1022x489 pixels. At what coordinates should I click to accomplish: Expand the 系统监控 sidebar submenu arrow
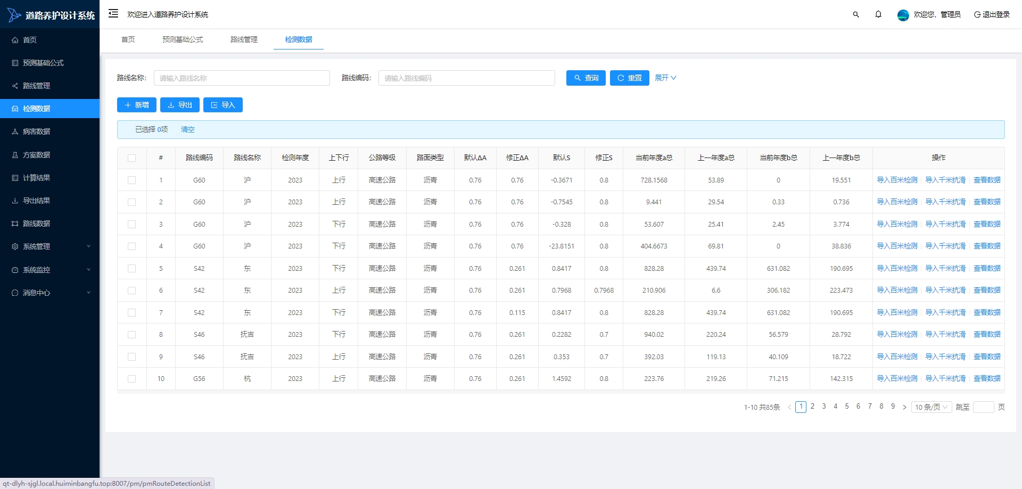pyautogui.click(x=89, y=270)
